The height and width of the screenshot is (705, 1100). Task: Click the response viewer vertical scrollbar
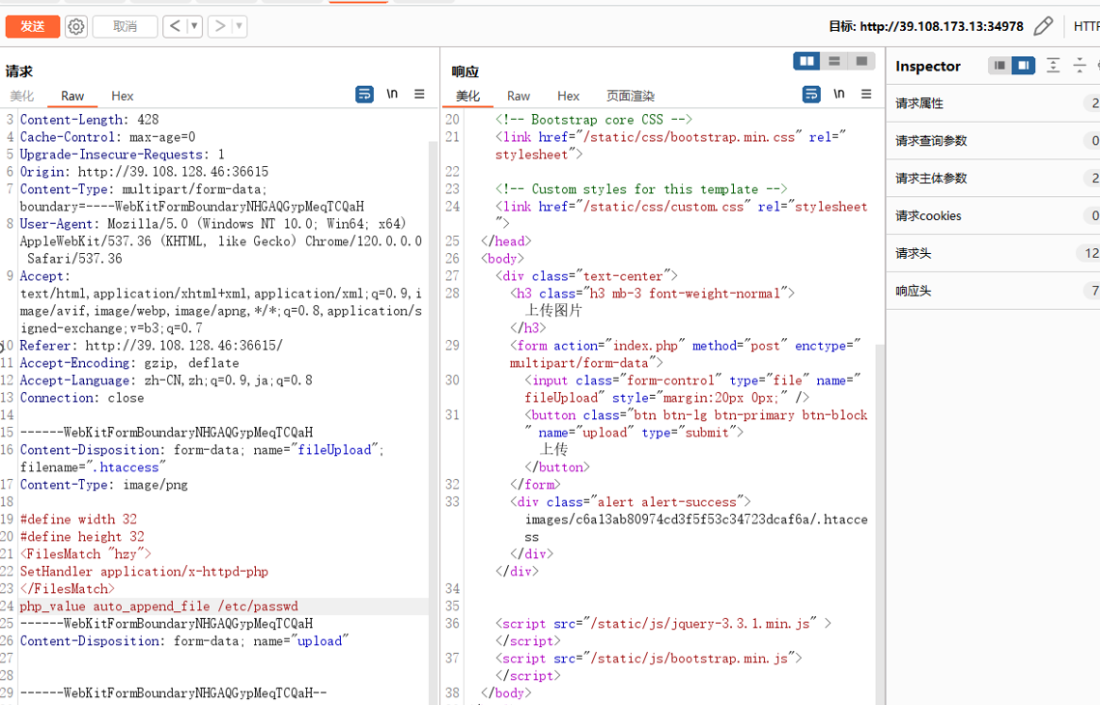(x=880, y=522)
